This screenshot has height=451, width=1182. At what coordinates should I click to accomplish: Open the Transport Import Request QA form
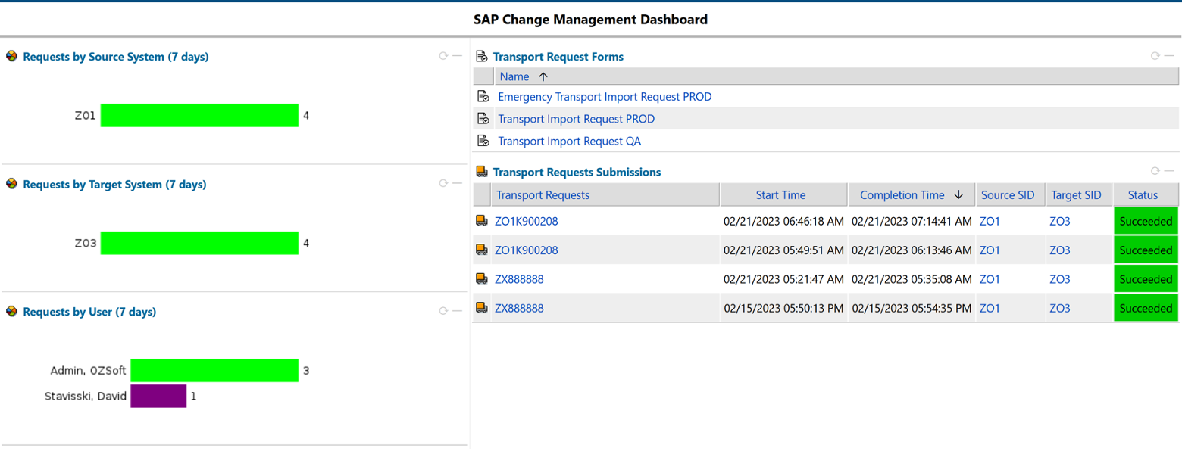570,141
